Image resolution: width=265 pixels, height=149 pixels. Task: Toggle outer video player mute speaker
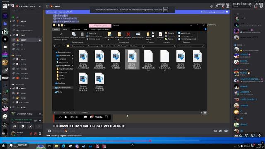tap(11, 145)
